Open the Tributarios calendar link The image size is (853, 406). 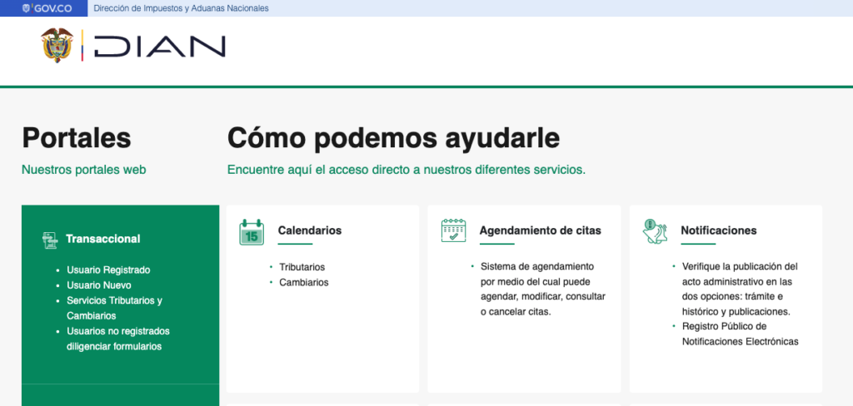point(302,267)
